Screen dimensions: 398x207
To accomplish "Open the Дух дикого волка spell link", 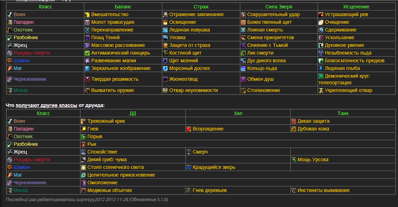I will (x=266, y=61).
